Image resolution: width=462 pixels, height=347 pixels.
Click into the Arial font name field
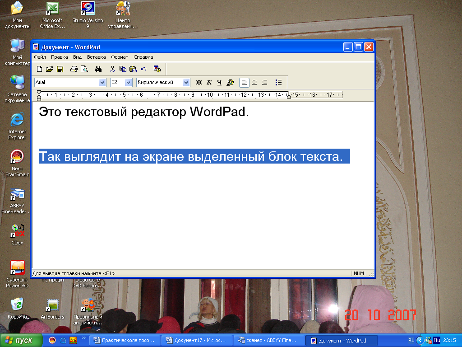click(x=67, y=83)
